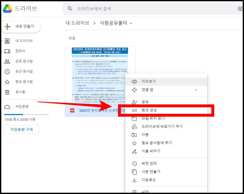Select 다운로드 to download the file
This screenshot has height=194, width=244.
[148, 180]
